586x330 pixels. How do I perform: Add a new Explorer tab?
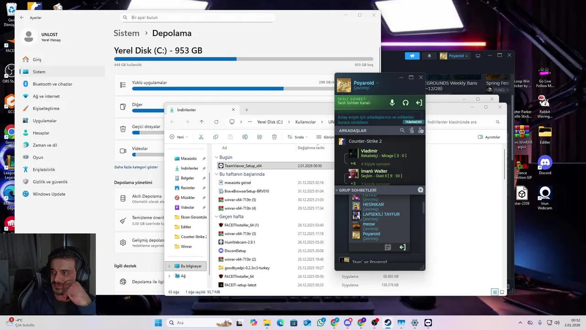[246, 110]
